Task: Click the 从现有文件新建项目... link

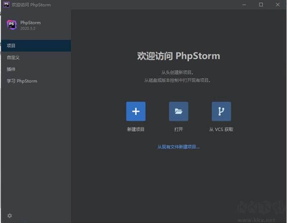Action: click(x=178, y=147)
